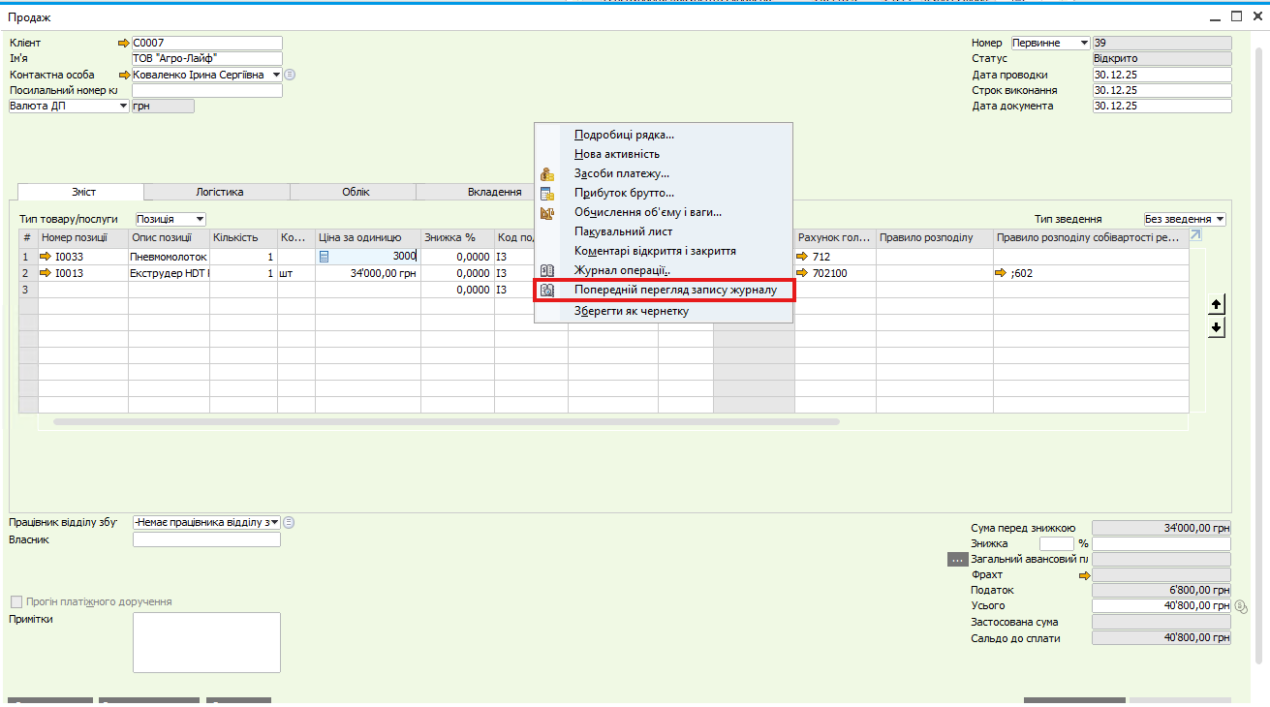Click the currency coins icon beside Усього
The height and width of the screenshot is (707, 1270).
tap(1240, 606)
